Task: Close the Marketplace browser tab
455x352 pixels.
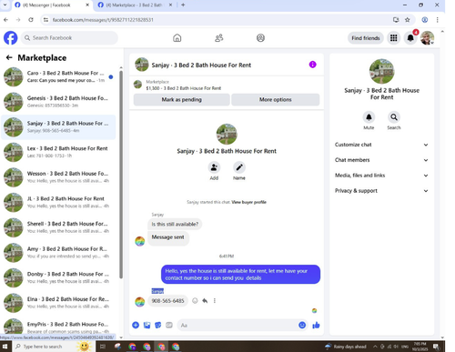Action: pyautogui.click(x=170, y=5)
